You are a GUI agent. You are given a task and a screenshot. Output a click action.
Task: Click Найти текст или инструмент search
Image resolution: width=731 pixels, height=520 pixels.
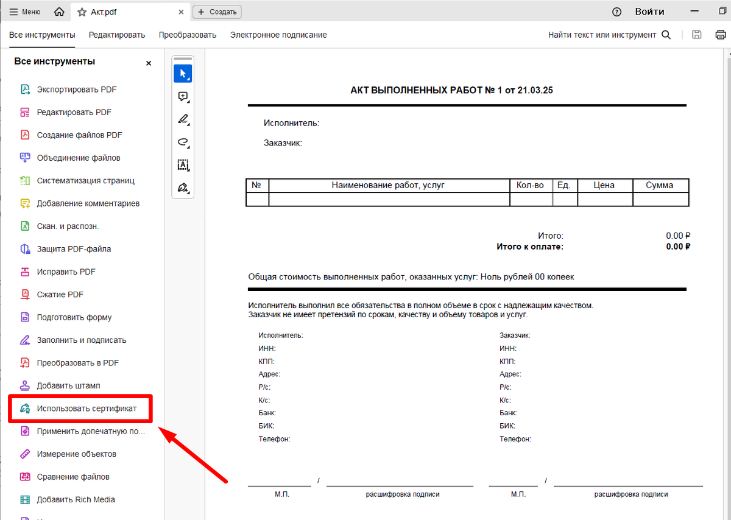tap(602, 35)
